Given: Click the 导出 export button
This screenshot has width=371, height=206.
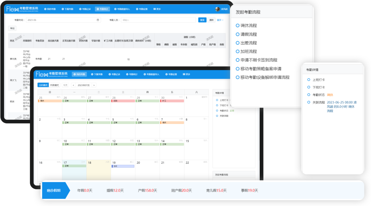Looking at the screenshot, I should point(12,28).
